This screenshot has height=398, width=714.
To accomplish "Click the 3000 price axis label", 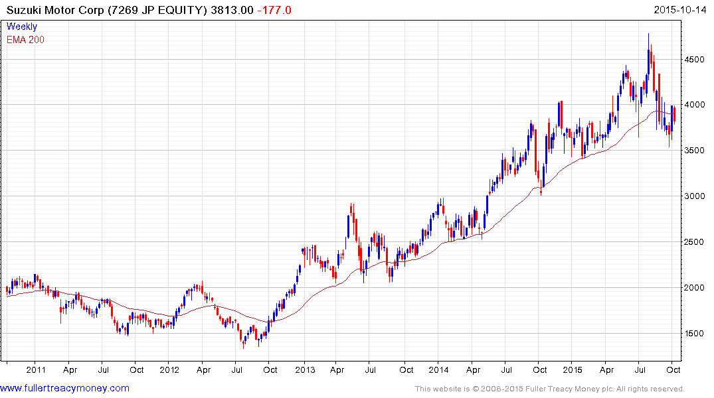I will pyautogui.click(x=695, y=196).
